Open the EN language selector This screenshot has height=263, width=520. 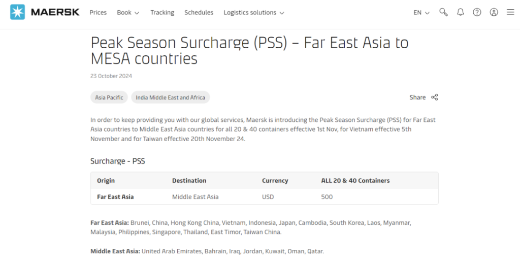(421, 13)
